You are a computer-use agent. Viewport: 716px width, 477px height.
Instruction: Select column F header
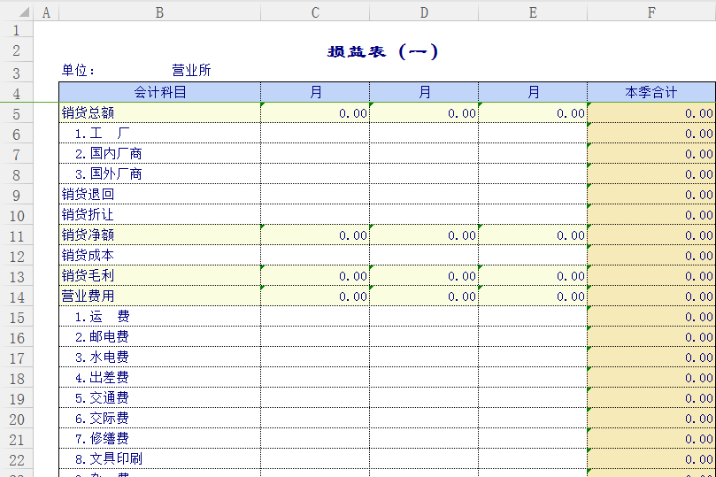(651, 12)
